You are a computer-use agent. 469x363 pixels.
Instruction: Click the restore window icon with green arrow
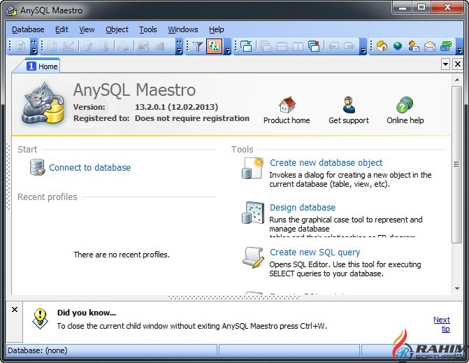pos(246,46)
